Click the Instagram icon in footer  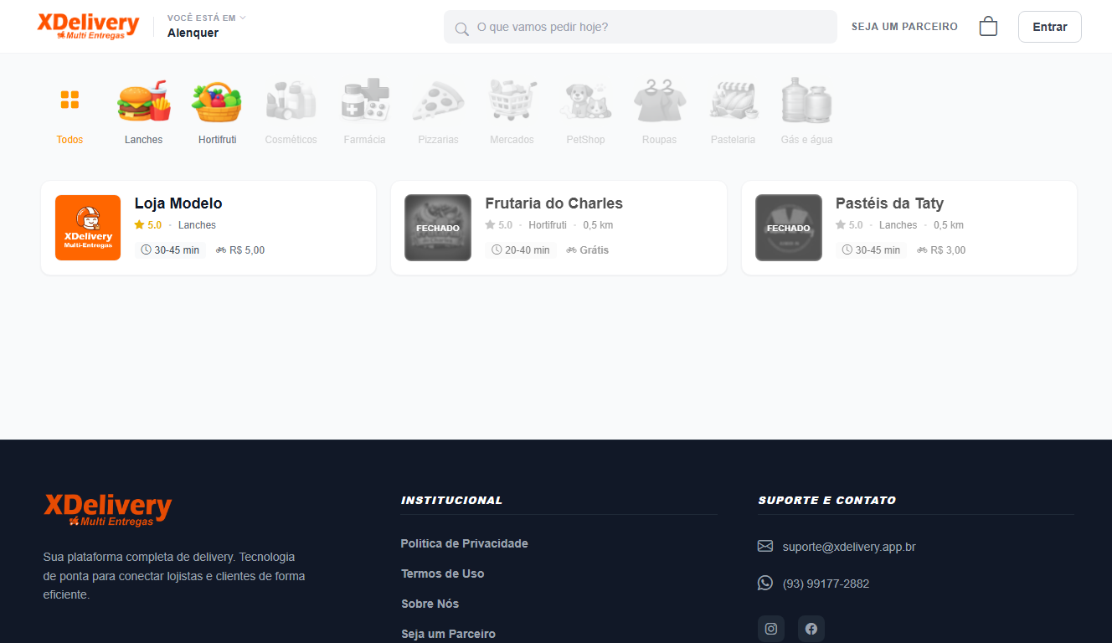click(x=771, y=629)
